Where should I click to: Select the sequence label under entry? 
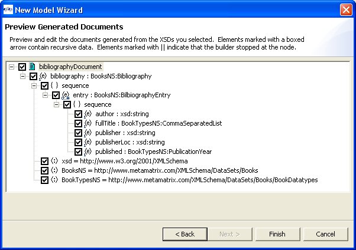tap(98, 104)
